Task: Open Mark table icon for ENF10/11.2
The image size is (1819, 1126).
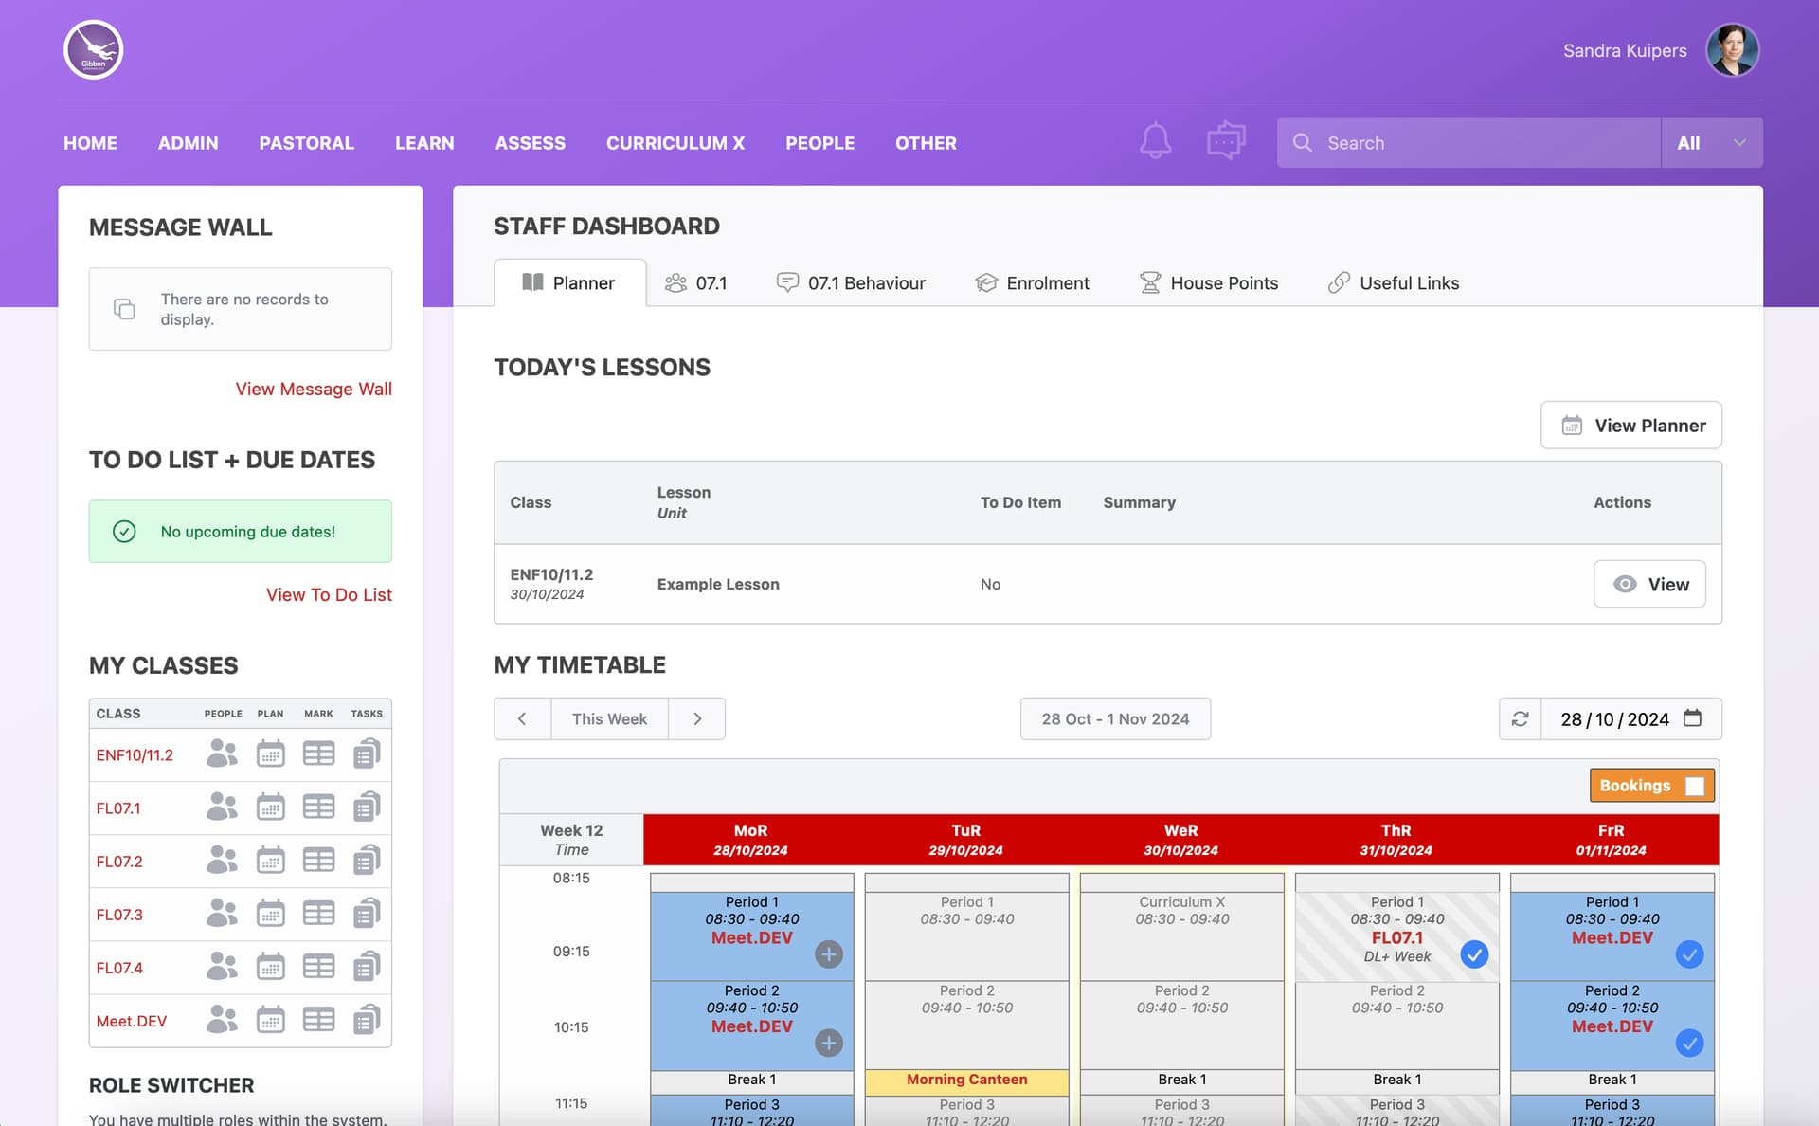Action: [318, 754]
